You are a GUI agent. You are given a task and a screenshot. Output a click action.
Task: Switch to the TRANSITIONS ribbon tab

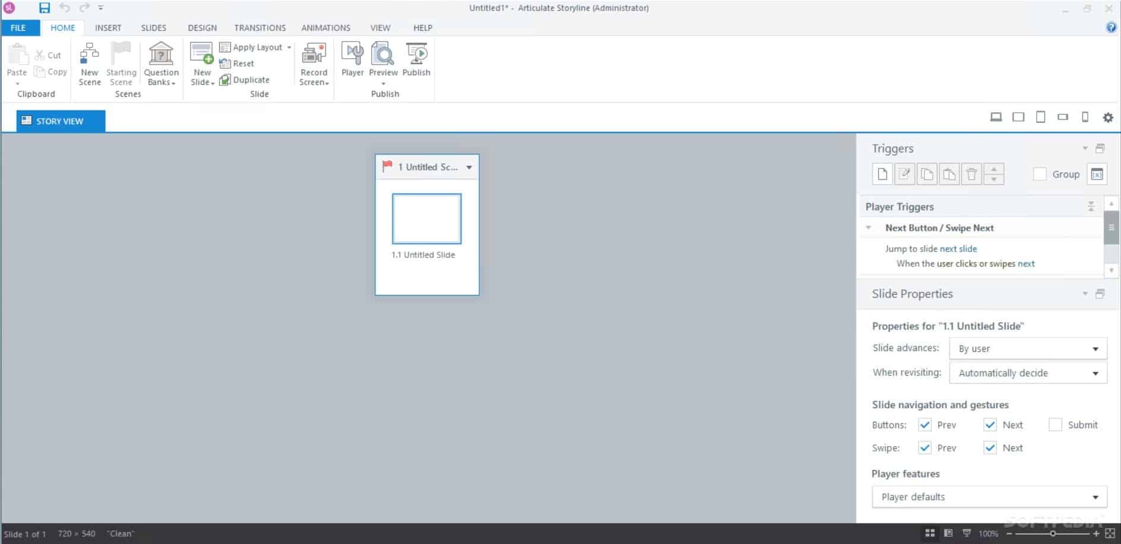click(259, 27)
